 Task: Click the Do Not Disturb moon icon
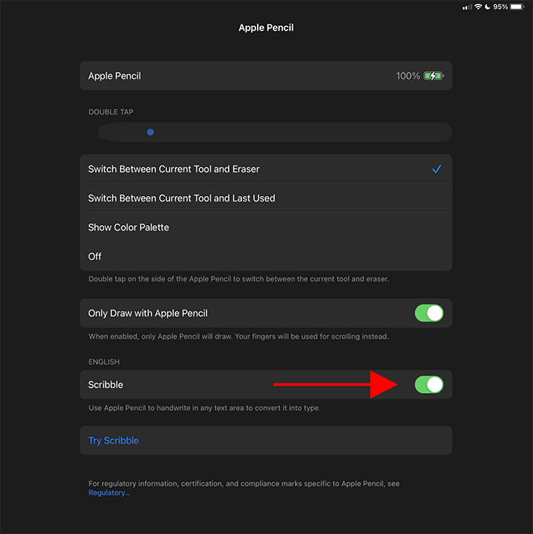[x=488, y=7]
